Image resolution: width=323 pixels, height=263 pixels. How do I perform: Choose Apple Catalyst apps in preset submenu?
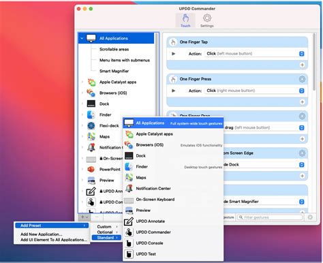click(173, 134)
